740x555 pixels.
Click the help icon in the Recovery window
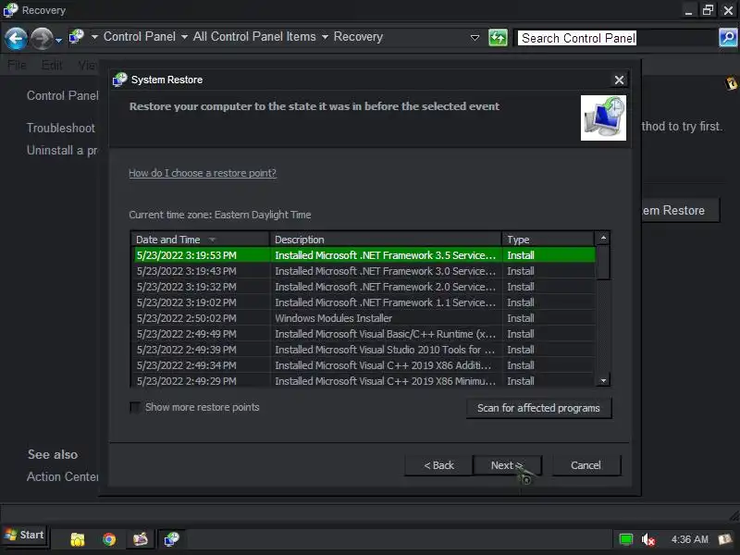point(731,83)
